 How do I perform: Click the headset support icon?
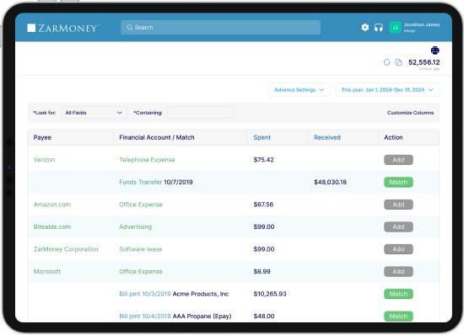[x=379, y=28]
